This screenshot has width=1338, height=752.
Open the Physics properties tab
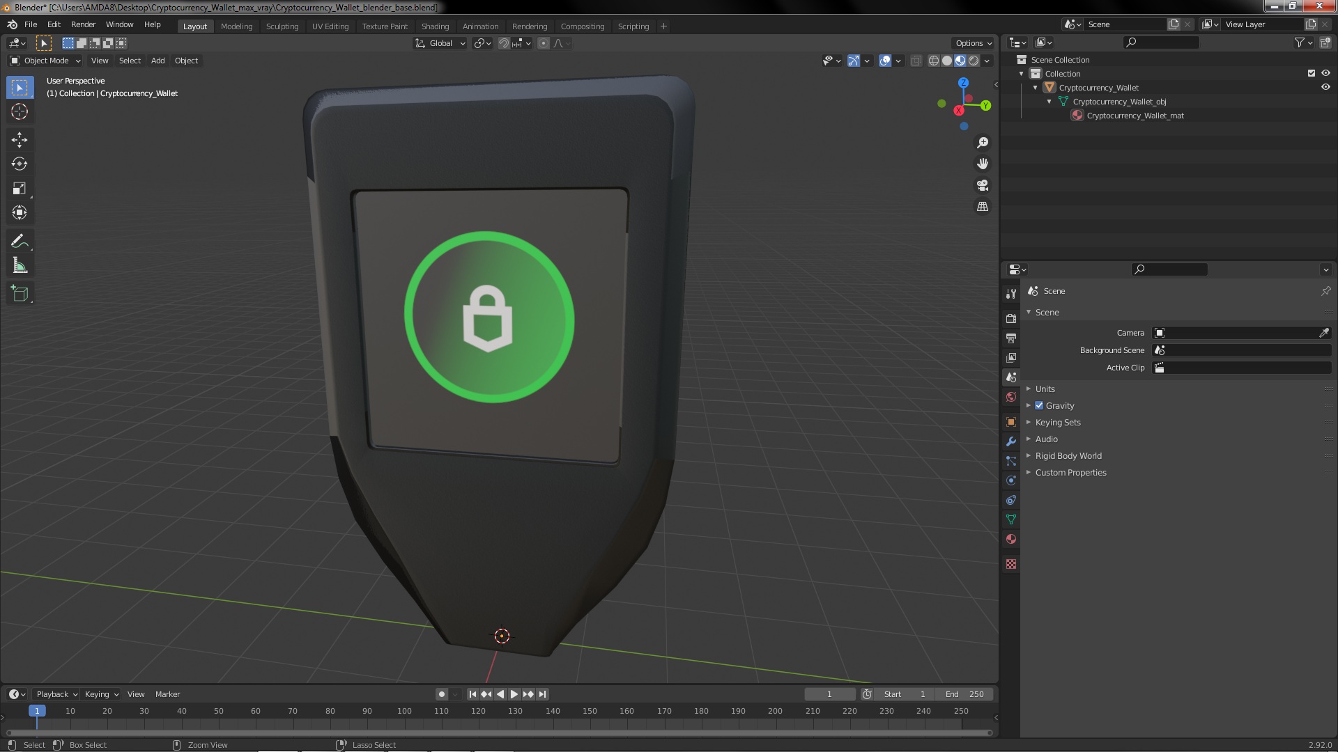(x=1011, y=480)
